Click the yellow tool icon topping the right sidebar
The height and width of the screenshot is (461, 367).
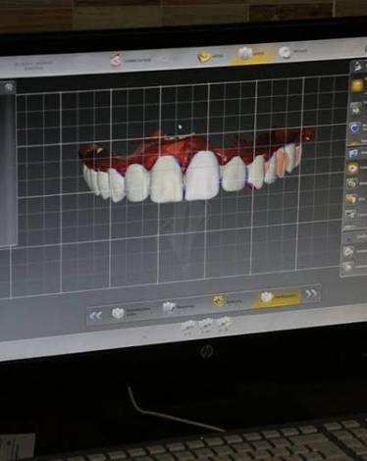(357, 85)
